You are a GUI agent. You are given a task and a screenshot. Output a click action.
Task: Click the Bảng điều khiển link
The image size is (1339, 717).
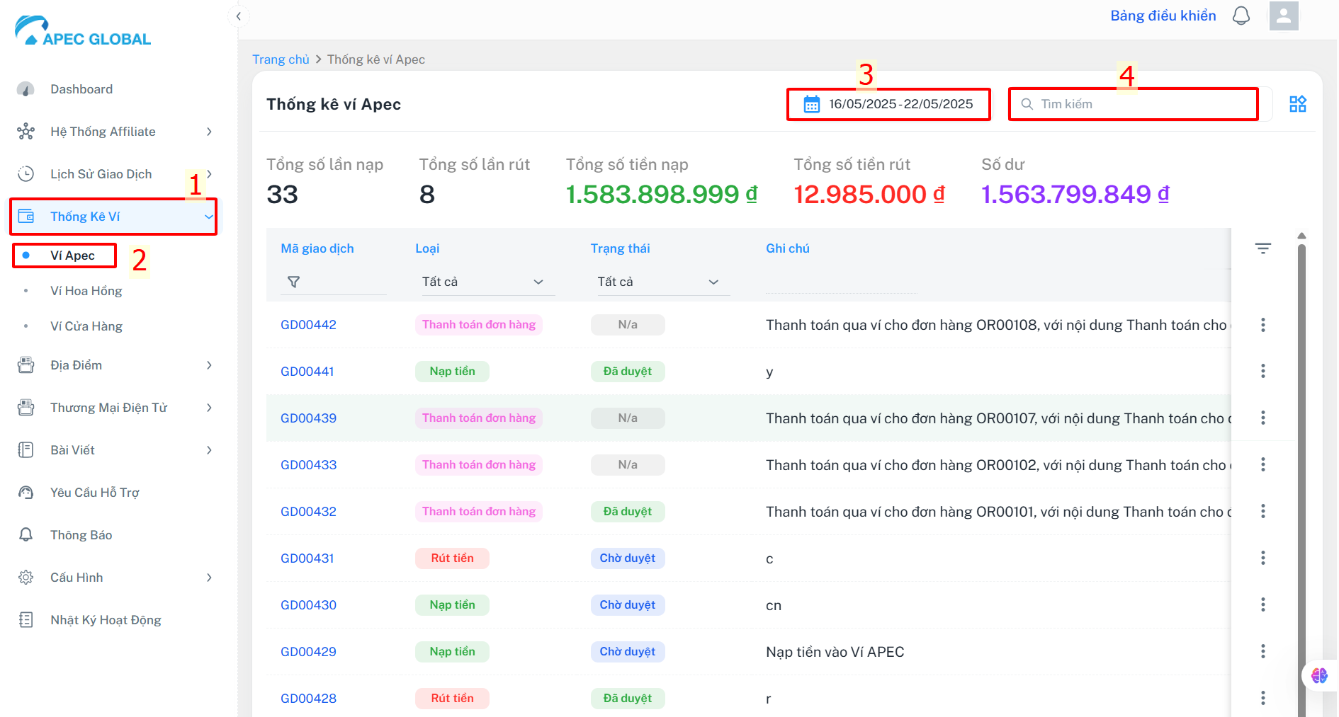pos(1163,16)
